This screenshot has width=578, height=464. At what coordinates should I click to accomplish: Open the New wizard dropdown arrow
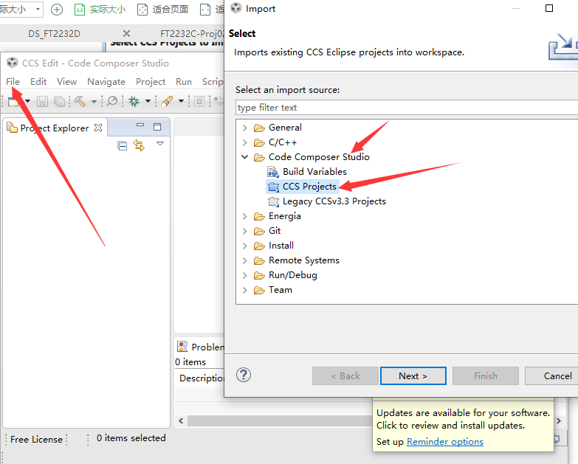[x=27, y=101]
